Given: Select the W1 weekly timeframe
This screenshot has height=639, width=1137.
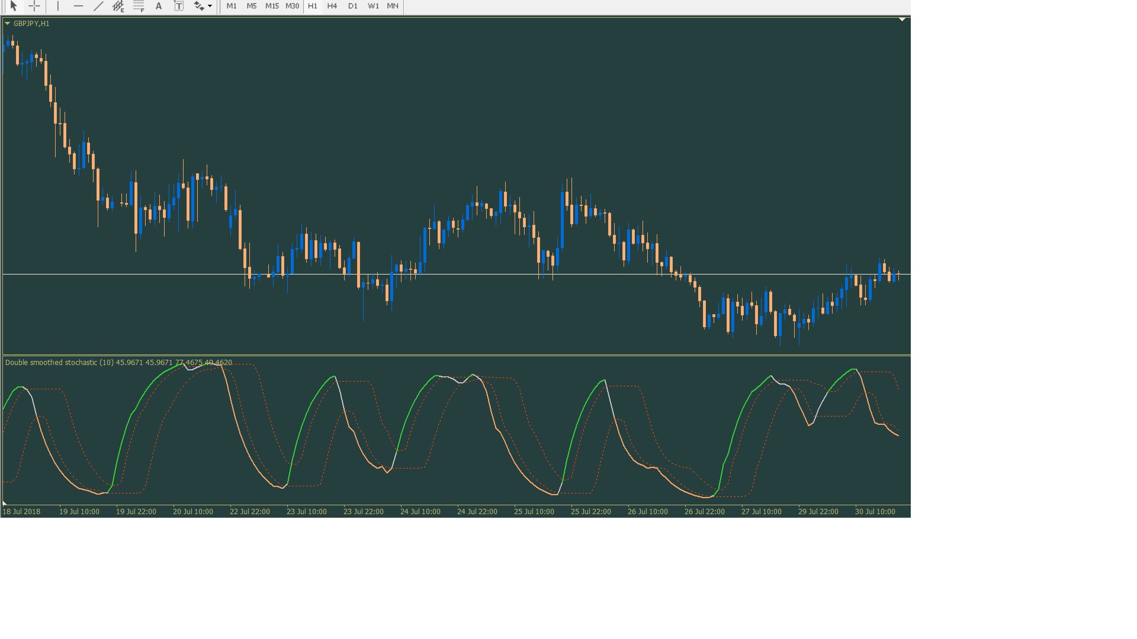Looking at the screenshot, I should coord(373,6).
